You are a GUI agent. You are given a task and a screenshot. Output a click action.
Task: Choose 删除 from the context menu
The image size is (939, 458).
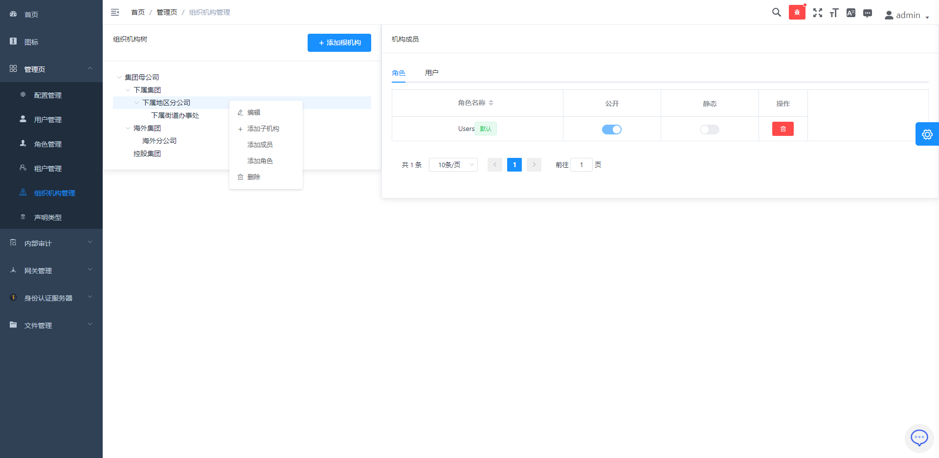253,177
